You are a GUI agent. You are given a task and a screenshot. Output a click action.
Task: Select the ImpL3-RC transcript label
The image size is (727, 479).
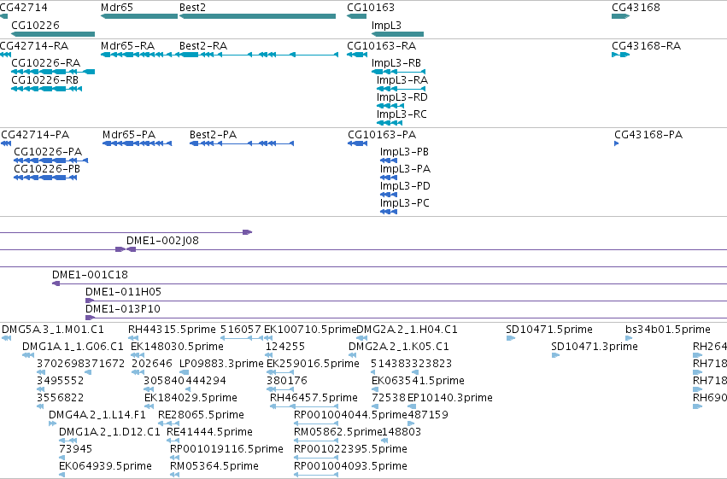point(402,114)
